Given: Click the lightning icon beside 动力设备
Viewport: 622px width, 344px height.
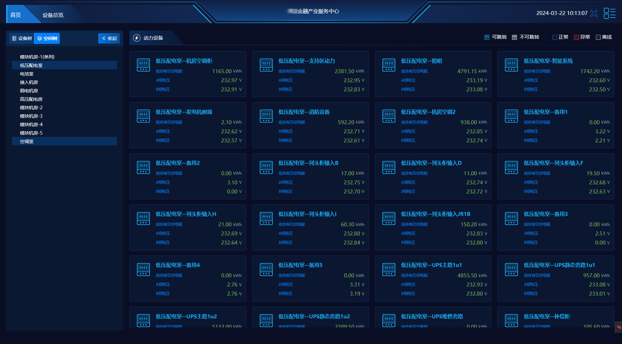Looking at the screenshot, I should 137,38.
